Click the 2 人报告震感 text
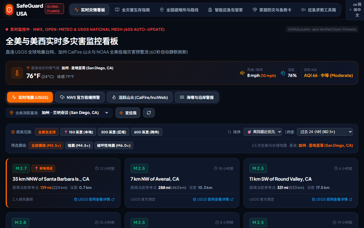 click(x=23, y=199)
